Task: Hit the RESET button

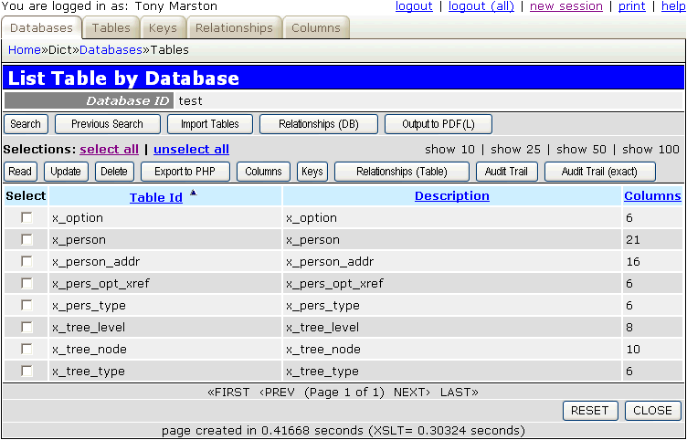Action: [590, 410]
